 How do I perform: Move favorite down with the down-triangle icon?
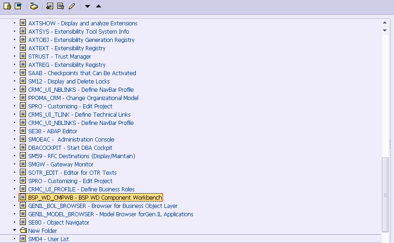[x=87, y=6]
